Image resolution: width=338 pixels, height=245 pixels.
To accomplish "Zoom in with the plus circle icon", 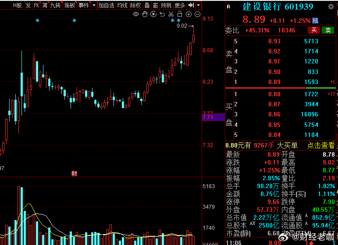I will [x=189, y=14].
